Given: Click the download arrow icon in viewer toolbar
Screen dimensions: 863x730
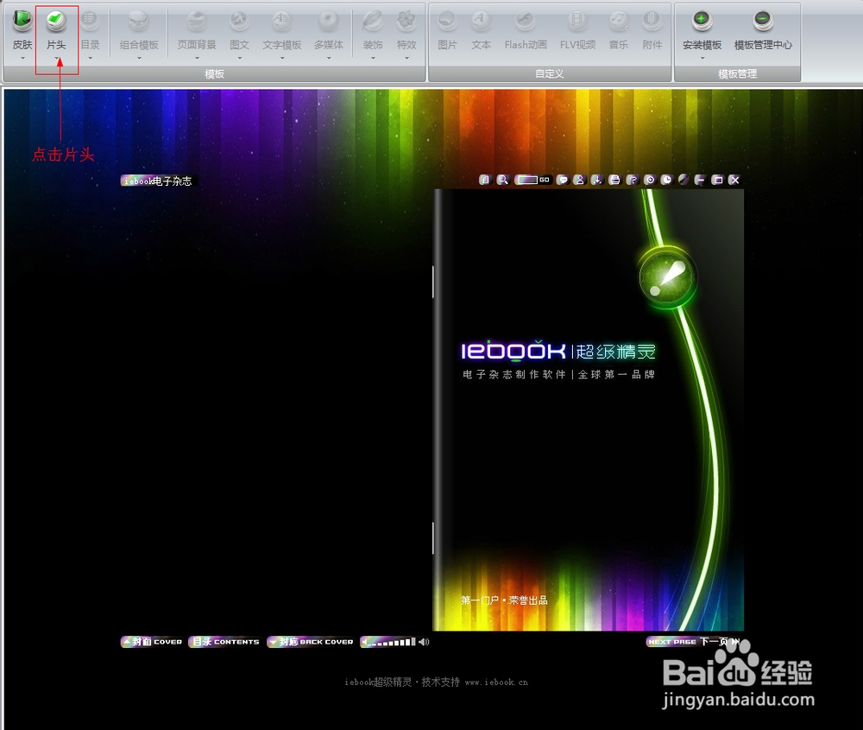Looking at the screenshot, I should [596, 180].
